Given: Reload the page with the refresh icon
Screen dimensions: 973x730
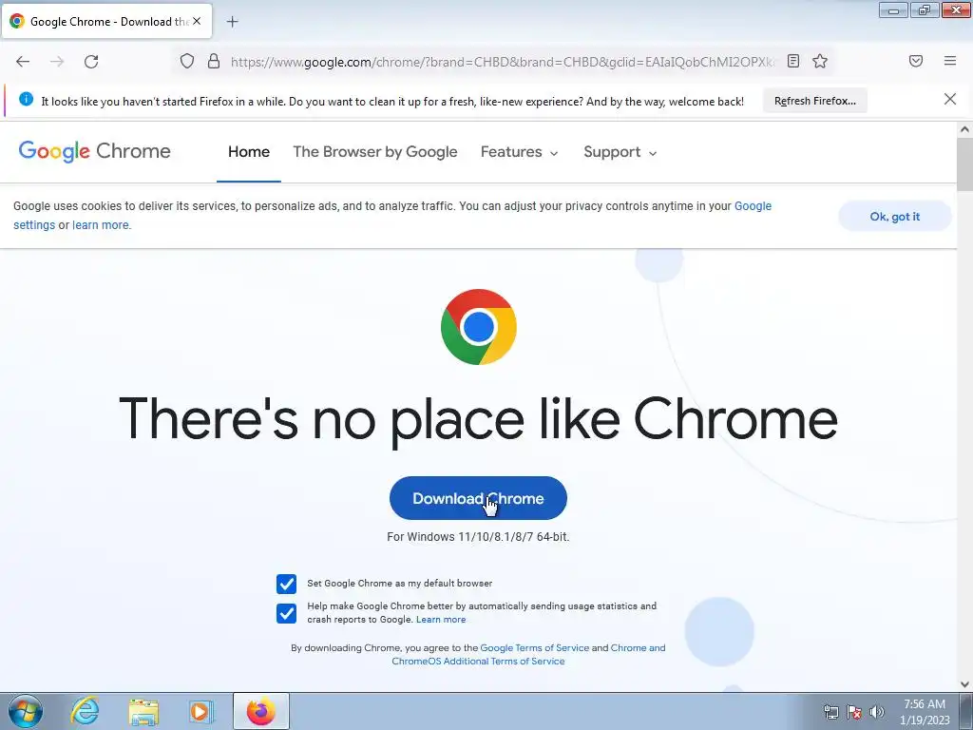Looking at the screenshot, I should (x=91, y=62).
